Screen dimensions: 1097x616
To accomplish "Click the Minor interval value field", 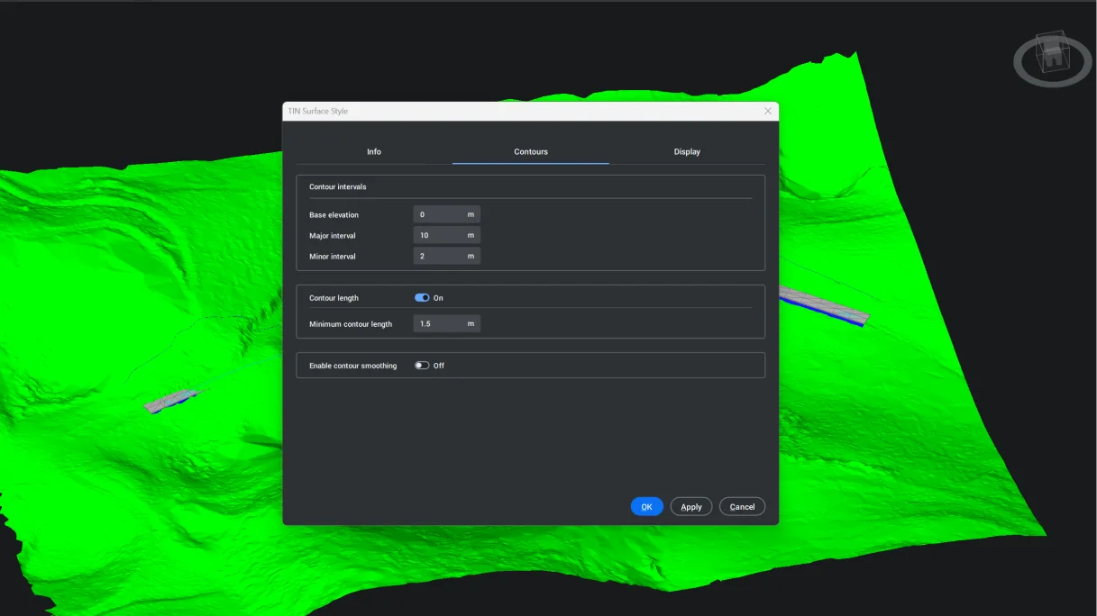I will click(x=447, y=256).
